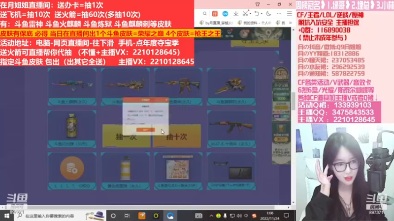Toggle the '中' Chinese input mode indicator
This screenshot has width=394, height=221.
pos(246,216)
